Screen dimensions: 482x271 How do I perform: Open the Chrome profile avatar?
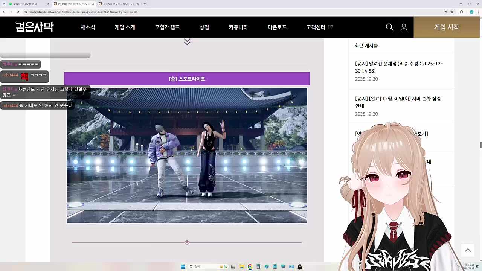(471, 12)
